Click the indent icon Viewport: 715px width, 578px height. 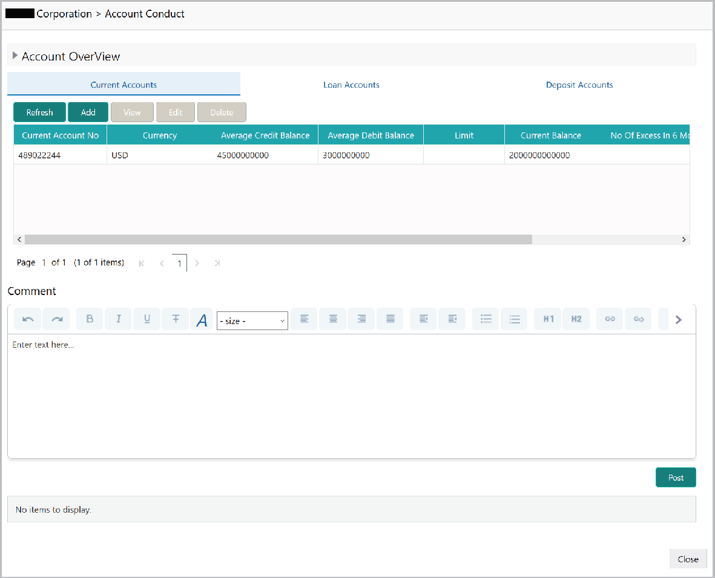[x=424, y=319]
